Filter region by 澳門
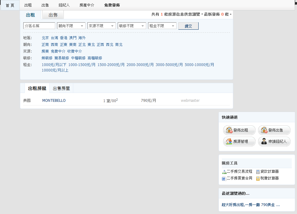 tap(73, 38)
